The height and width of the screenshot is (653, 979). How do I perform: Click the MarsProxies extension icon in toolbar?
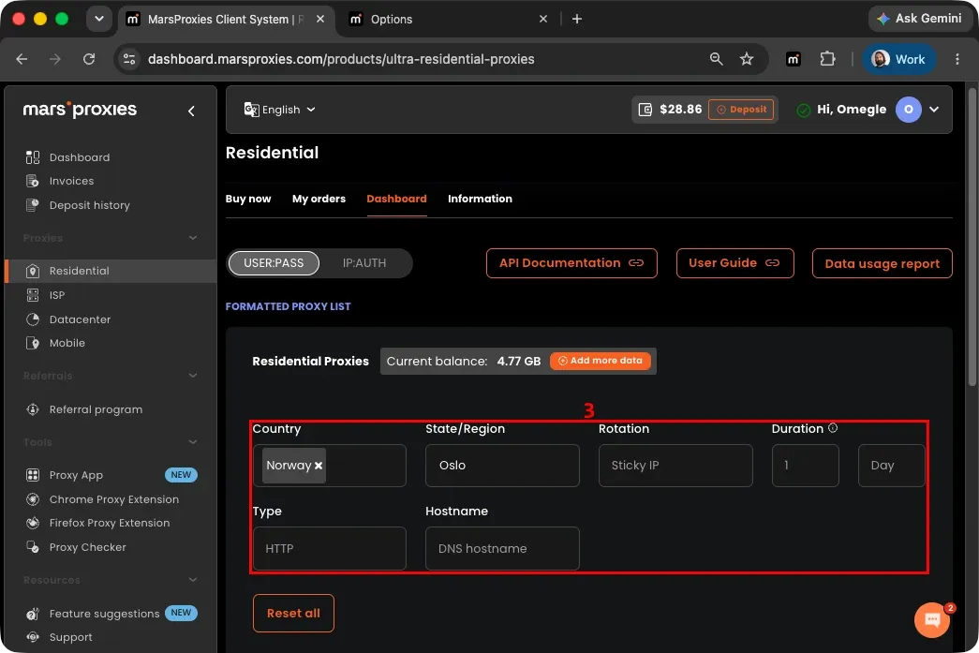tap(793, 59)
